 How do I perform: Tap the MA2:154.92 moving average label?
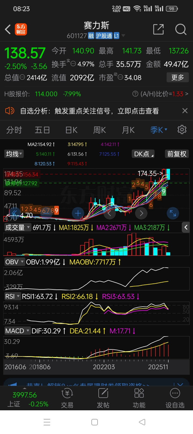[41, 144]
